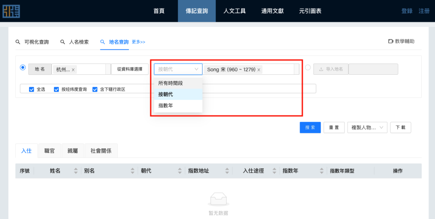Expand 更多>> query options
This screenshot has width=435, height=219.
coord(139,42)
